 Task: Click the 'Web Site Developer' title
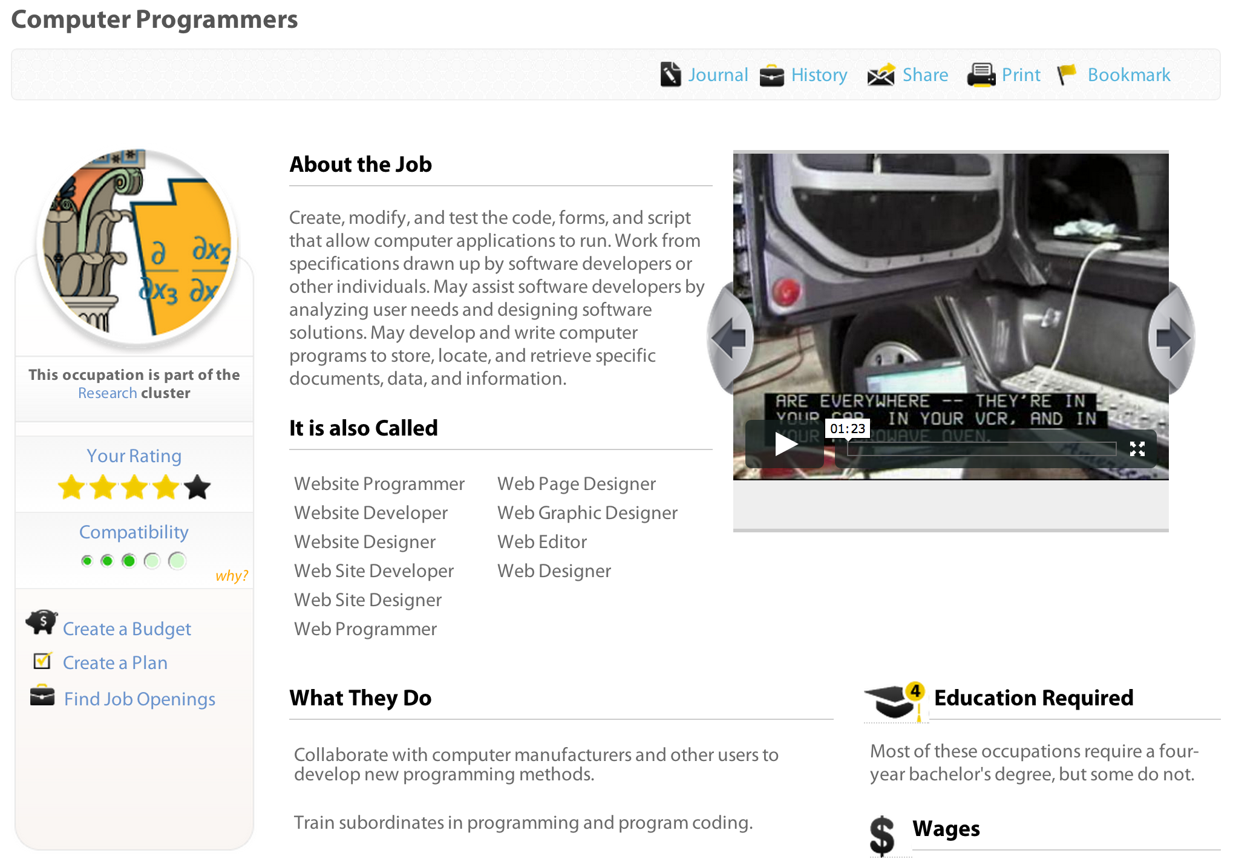(x=374, y=570)
